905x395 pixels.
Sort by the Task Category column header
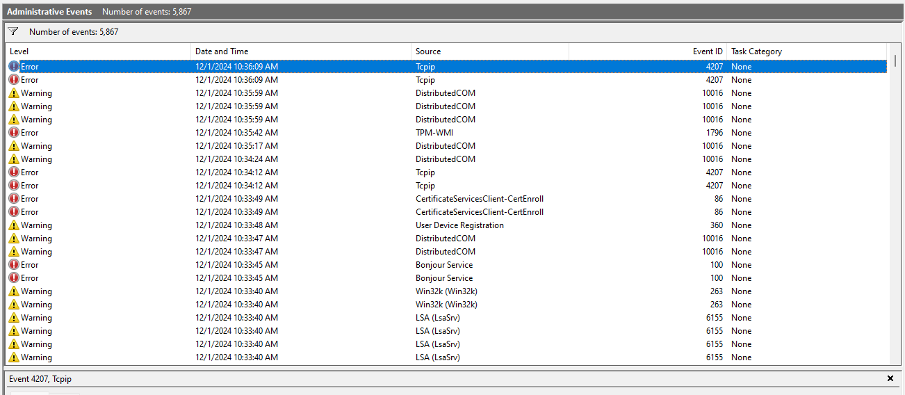807,51
